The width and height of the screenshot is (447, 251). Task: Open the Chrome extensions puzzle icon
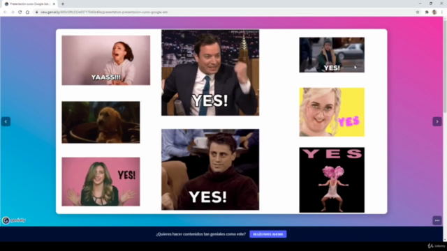pos(427,13)
